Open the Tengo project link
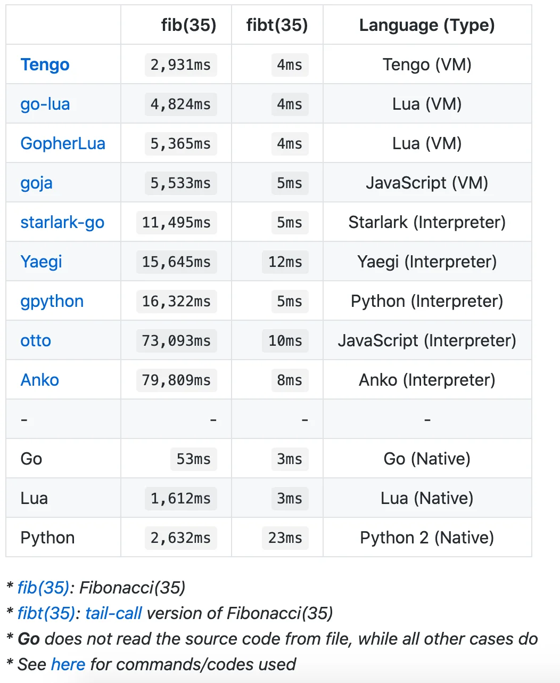The image size is (560, 683). [45, 64]
